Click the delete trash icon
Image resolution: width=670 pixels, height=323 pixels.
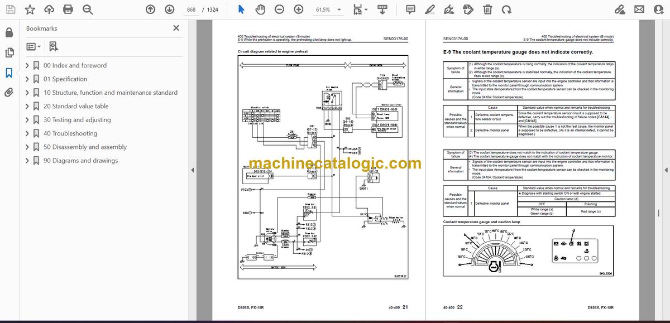[487, 9]
